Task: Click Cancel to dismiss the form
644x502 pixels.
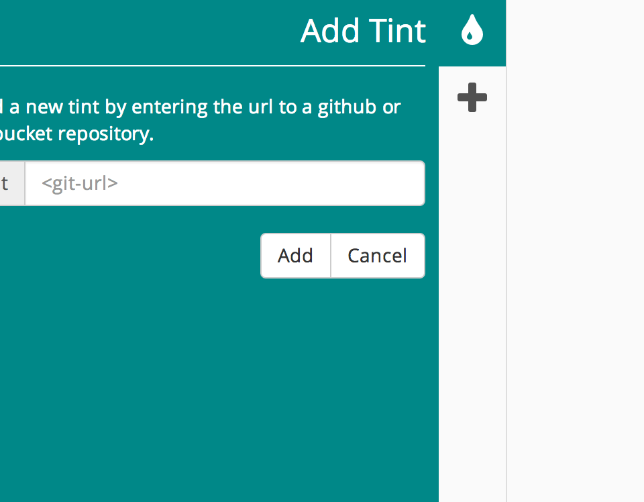Action: point(377,256)
